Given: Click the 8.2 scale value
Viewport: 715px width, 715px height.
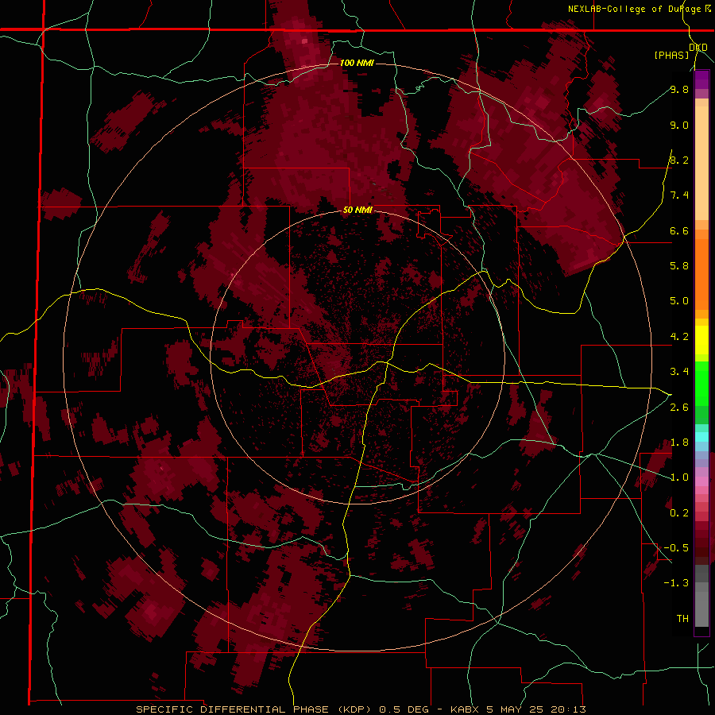Looking at the screenshot, I should tap(679, 160).
